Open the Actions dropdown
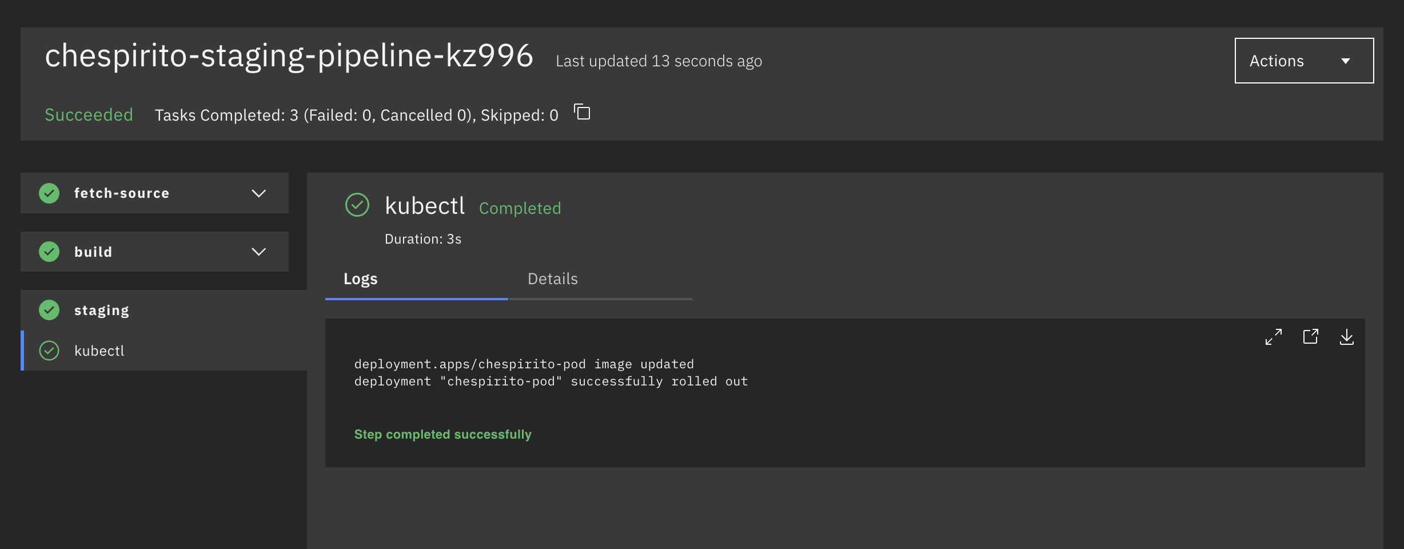The height and width of the screenshot is (549, 1404). click(1303, 61)
